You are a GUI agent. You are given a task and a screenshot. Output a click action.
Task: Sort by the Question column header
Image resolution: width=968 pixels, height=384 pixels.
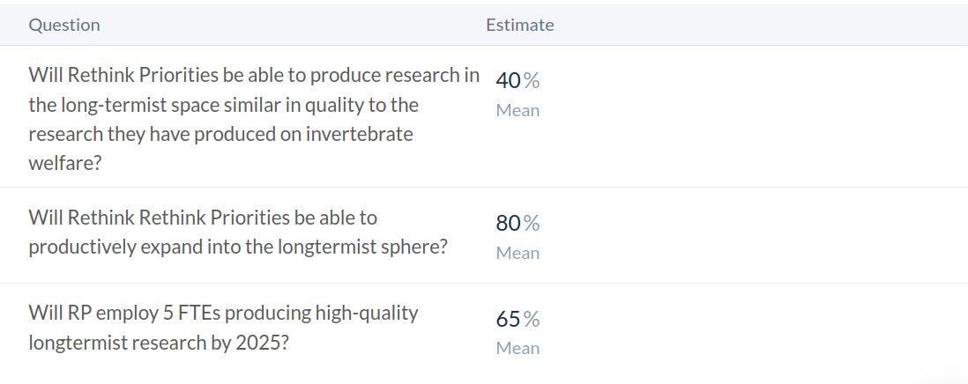[64, 25]
